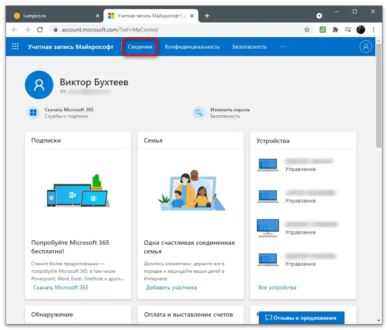Click the page vertical scrollbar thumb

click(379, 96)
